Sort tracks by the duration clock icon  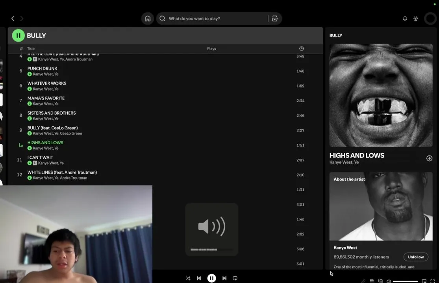(x=301, y=49)
